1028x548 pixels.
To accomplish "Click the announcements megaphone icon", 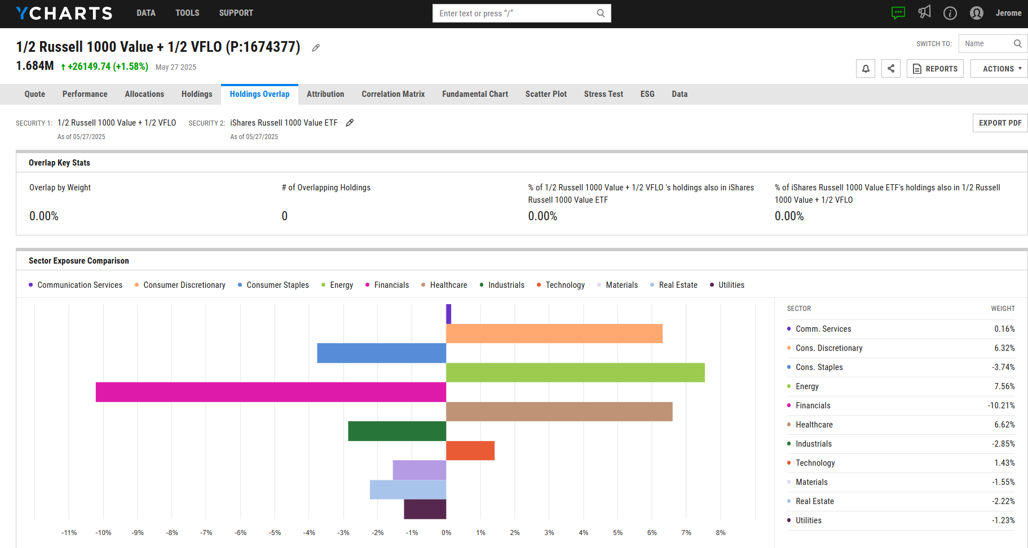I will coord(924,12).
